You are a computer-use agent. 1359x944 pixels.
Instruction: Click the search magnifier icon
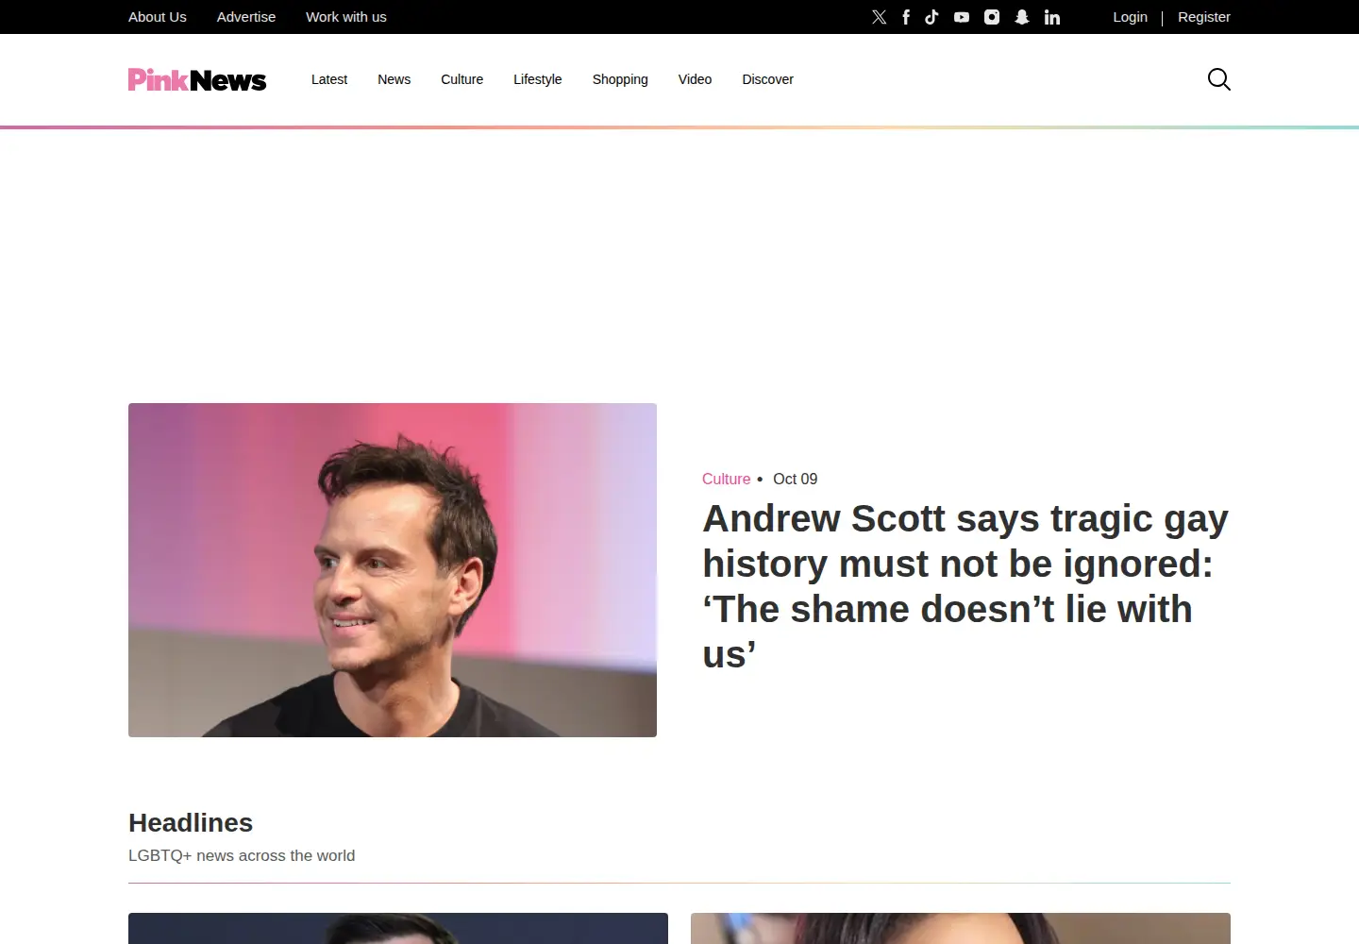1219,79
